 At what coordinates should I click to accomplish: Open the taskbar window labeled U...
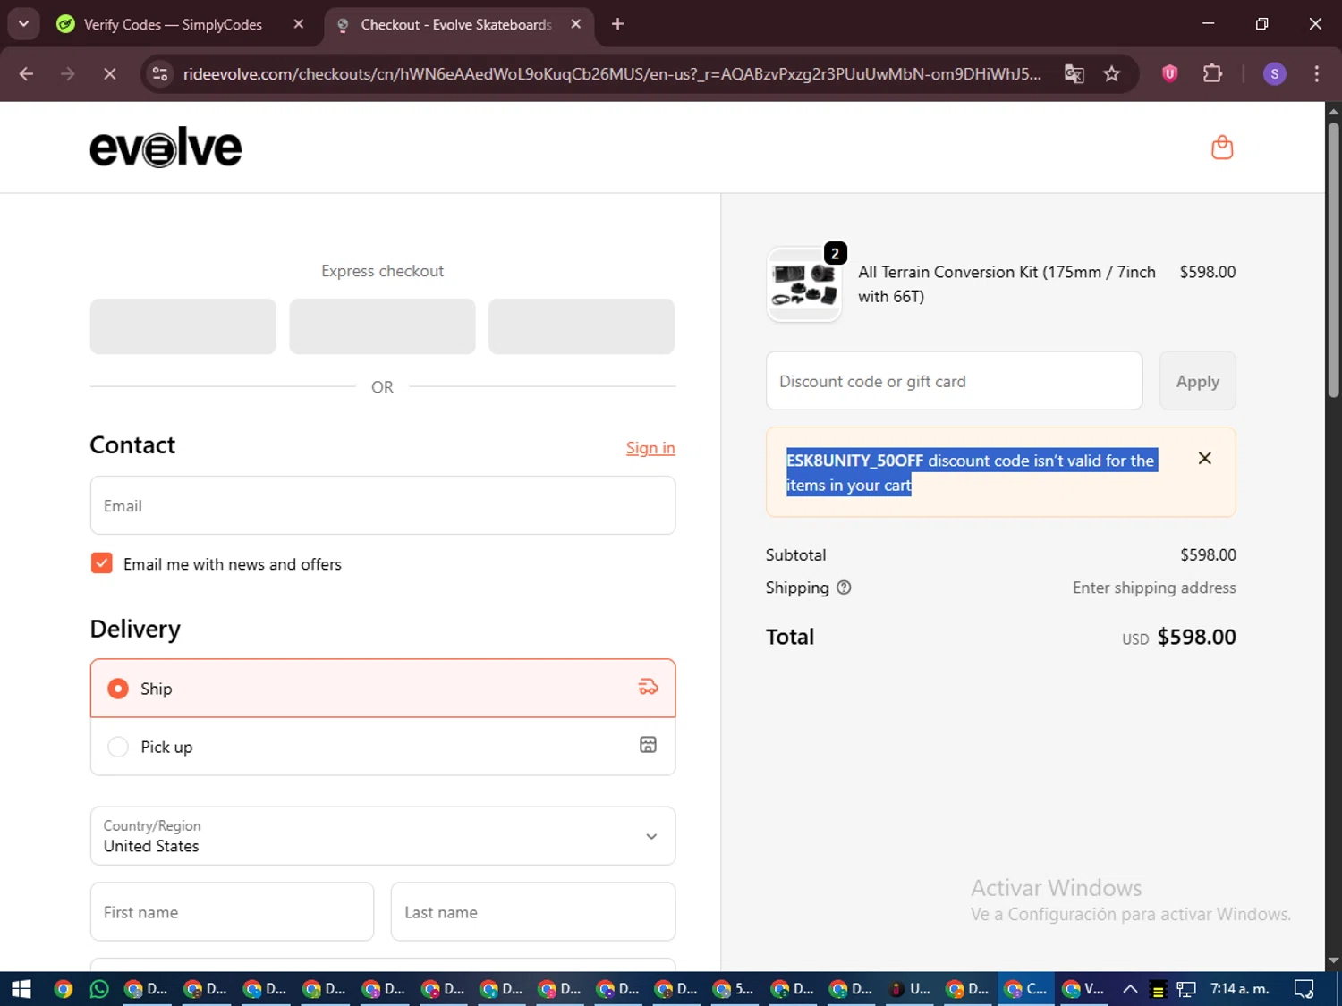[x=909, y=989]
